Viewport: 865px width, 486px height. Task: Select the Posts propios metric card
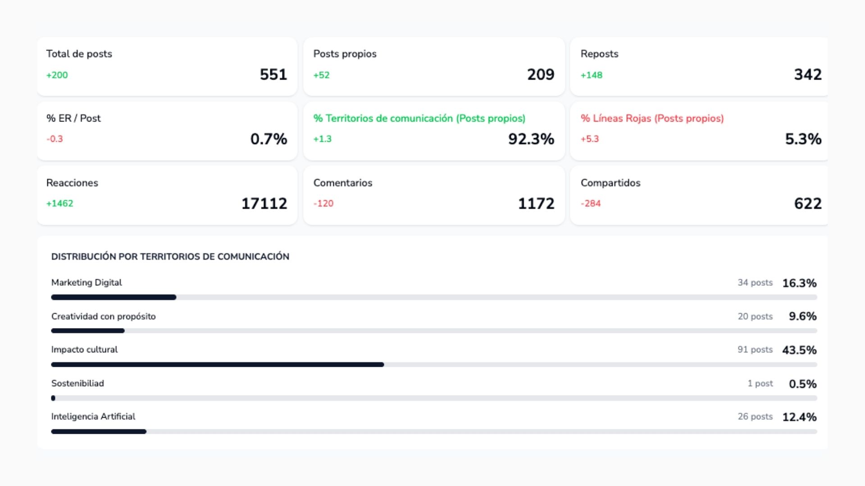coord(433,66)
